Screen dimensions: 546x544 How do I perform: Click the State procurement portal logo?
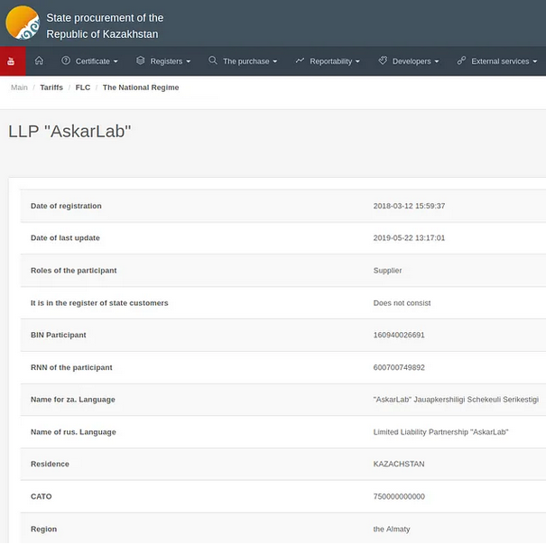pyautogui.click(x=23, y=23)
